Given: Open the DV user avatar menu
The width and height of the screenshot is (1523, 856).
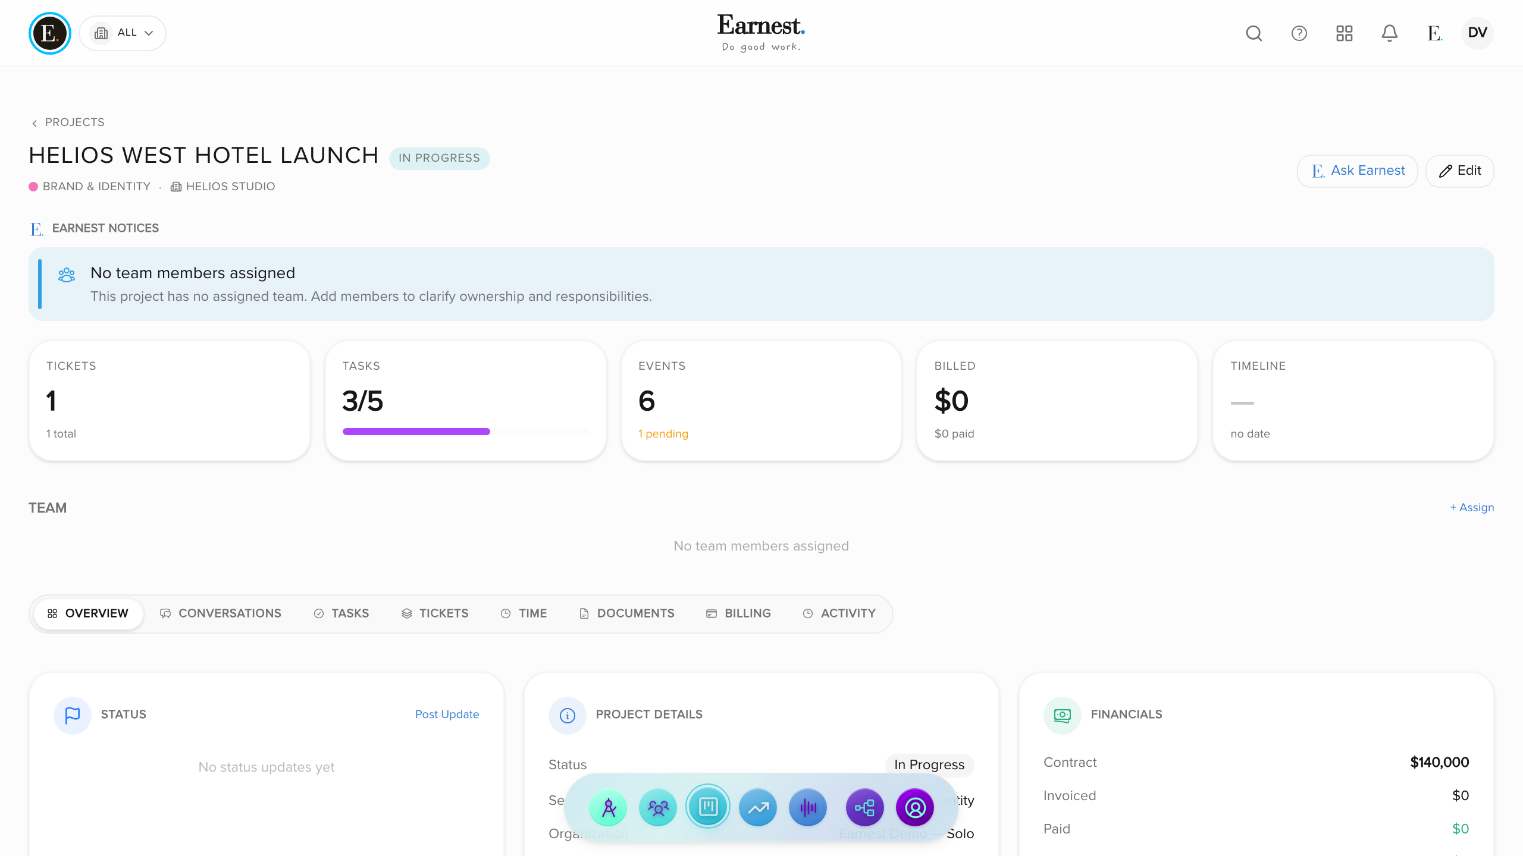Looking at the screenshot, I should click(x=1478, y=33).
